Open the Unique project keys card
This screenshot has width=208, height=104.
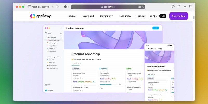[x=84, y=77]
